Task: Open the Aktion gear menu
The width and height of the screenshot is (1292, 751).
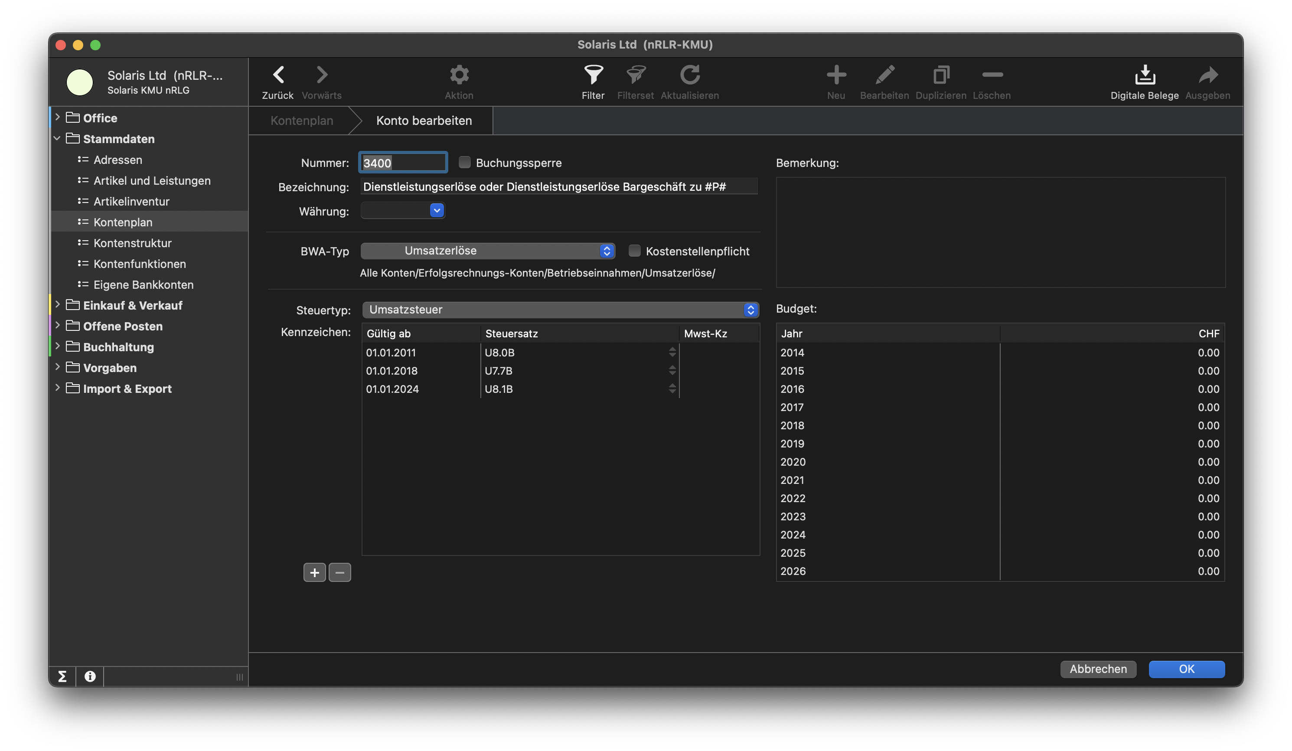Action: 459,75
